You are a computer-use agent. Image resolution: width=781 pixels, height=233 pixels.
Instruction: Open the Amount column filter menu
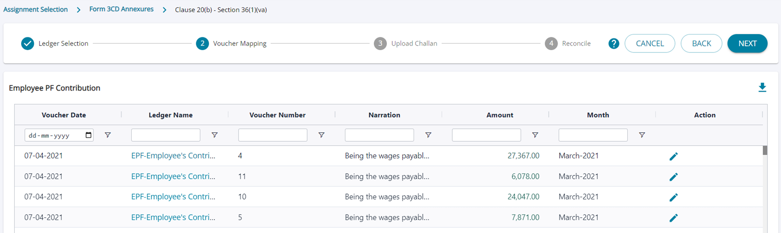coord(535,135)
